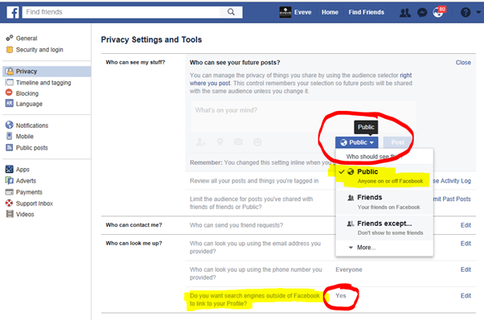Open Home in the top bar

tap(330, 12)
